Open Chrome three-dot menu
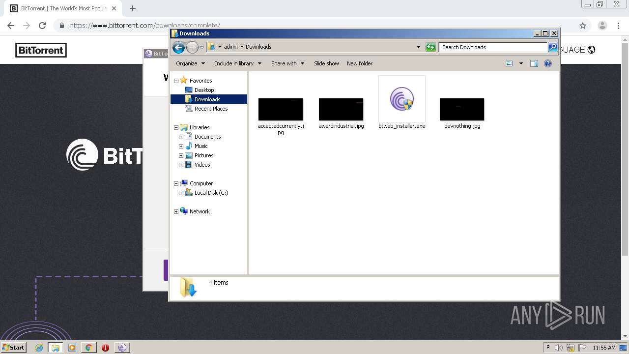The height and width of the screenshot is (354, 629). 618,26
